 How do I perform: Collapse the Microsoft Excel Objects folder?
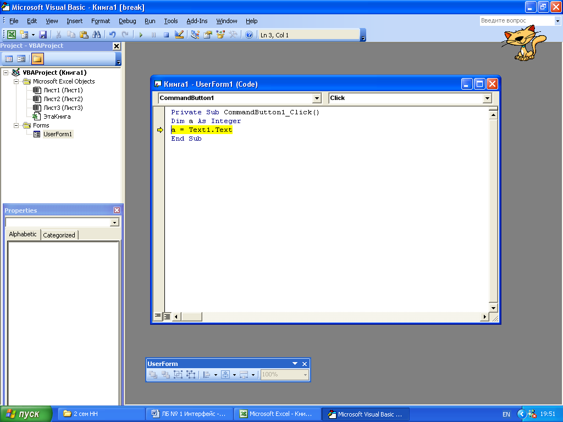point(16,81)
